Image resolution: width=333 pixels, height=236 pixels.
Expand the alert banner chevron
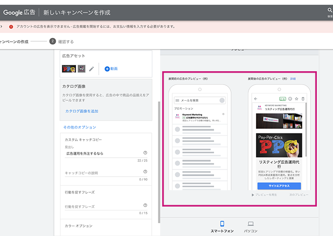coord(1,27)
